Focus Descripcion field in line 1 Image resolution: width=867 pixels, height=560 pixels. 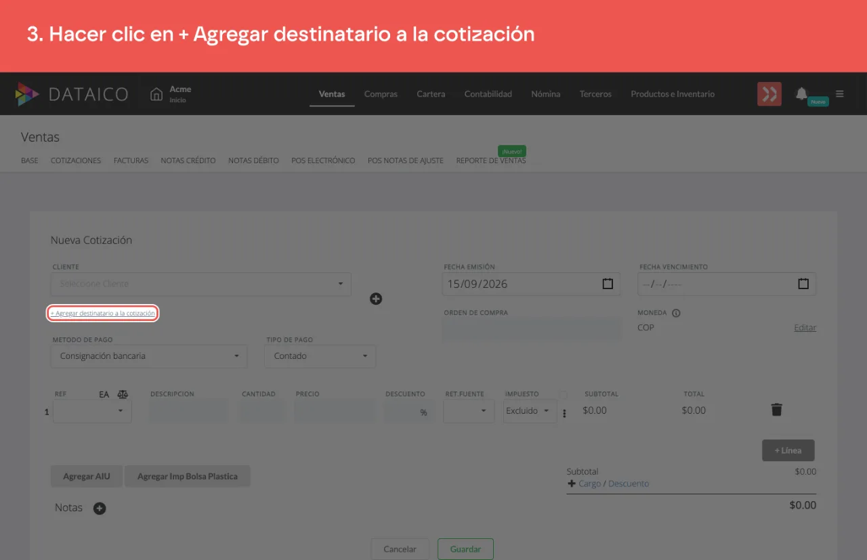tap(190, 411)
